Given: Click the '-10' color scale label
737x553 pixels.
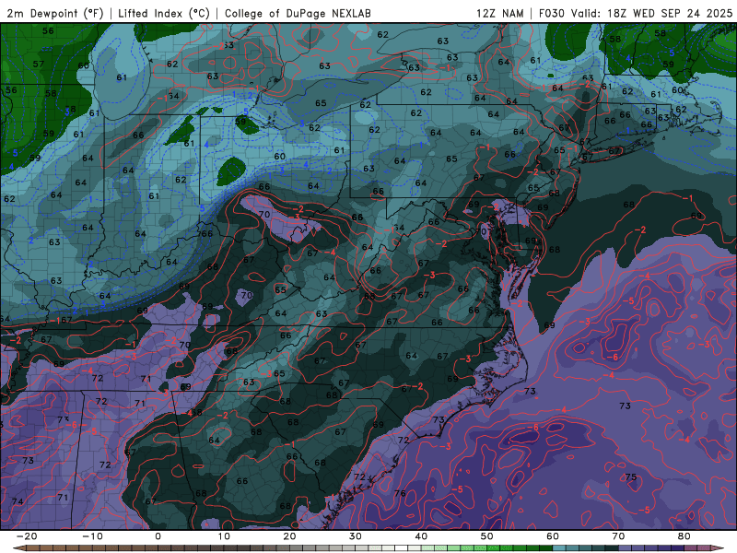Looking at the screenshot, I should coord(92,536).
